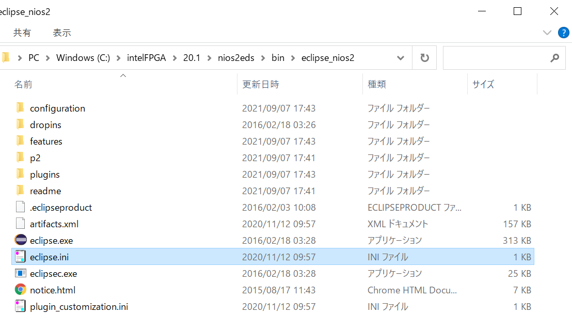Image resolution: width=572 pixels, height=329 pixels.
Task: Click the artifacts.xml file icon
Action: (x=21, y=224)
